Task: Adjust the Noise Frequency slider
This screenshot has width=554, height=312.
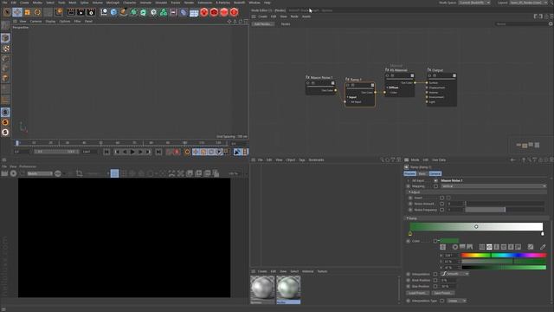Action: click(x=506, y=210)
